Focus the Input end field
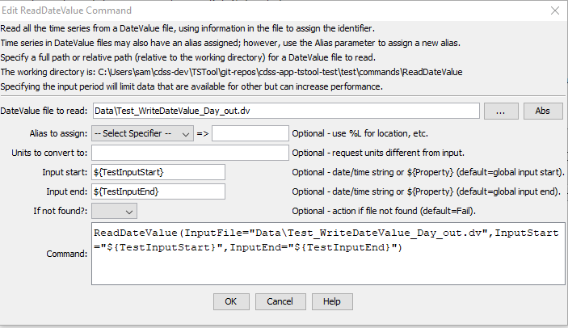The image size is (568, 328). tap(158, 191)
